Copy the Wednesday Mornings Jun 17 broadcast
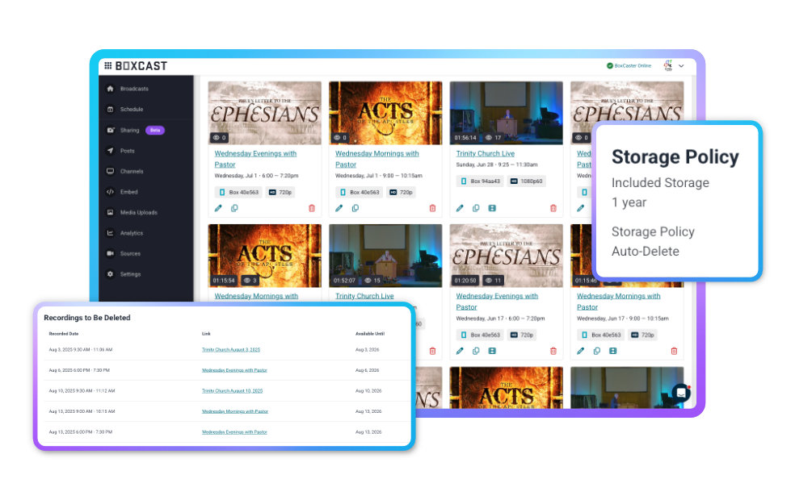Image resolution: width=795 pixels, height=500 pixels. pos(597,351)
